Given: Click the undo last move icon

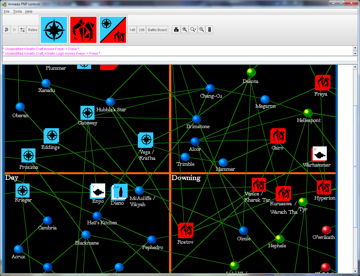Looking at the screenshot, I should [x=6, y=30].
